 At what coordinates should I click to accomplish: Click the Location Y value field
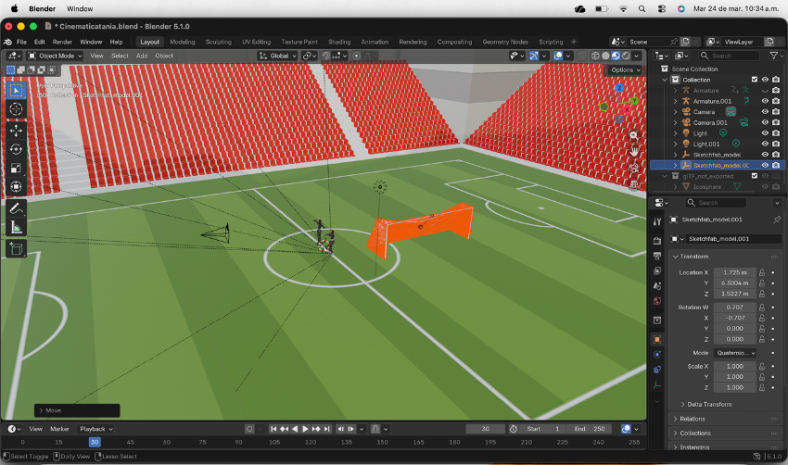pos(735,283)
